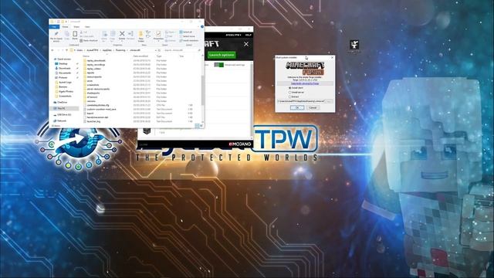Viewport: 494px width, 278px height.
Task: Click the Copy icon in Explorer ribbon
Action: (67, 36)
